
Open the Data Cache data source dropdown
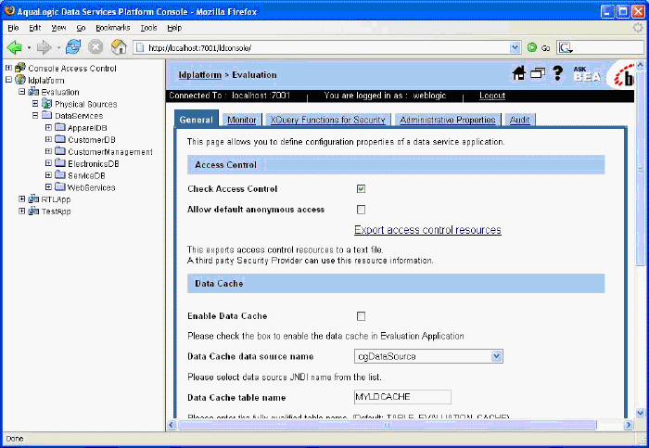tap(496, 356)
